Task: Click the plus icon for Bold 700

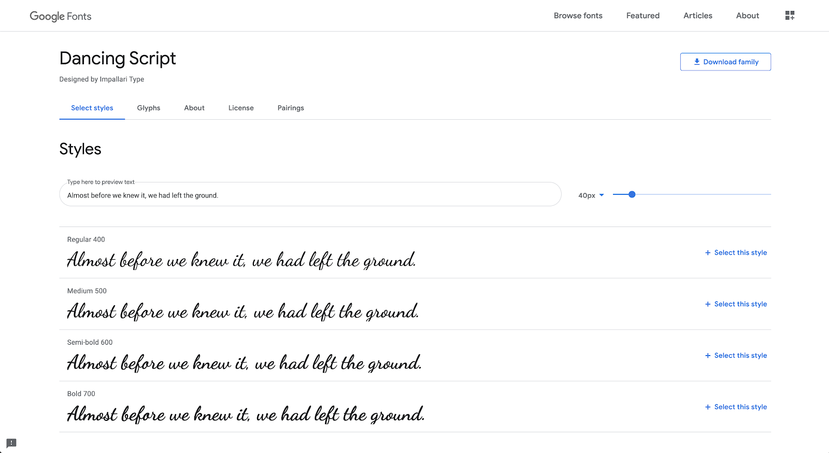Action: (708, 407)
